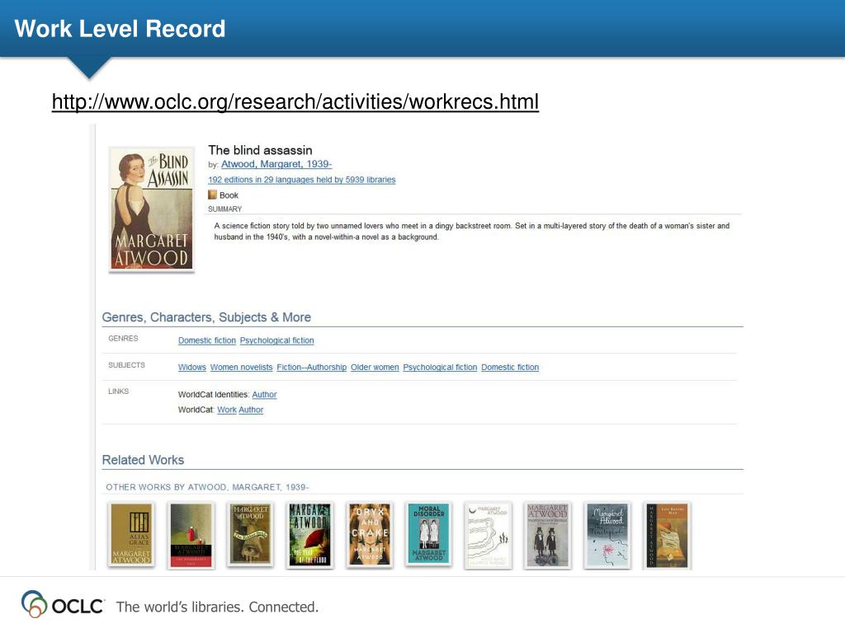Open the 192 editions in 29 languages link

coord(302,180)
